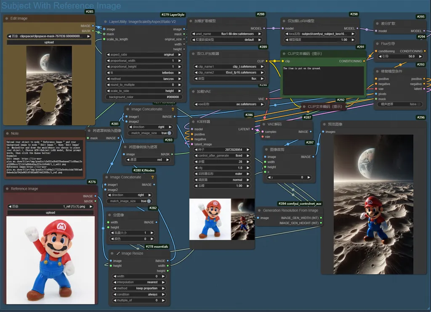Image resolution: width=431 pixels, height=312 pixels.
Task: Collapse the 加载VAE node with its dot
Action: coord(193,92)
